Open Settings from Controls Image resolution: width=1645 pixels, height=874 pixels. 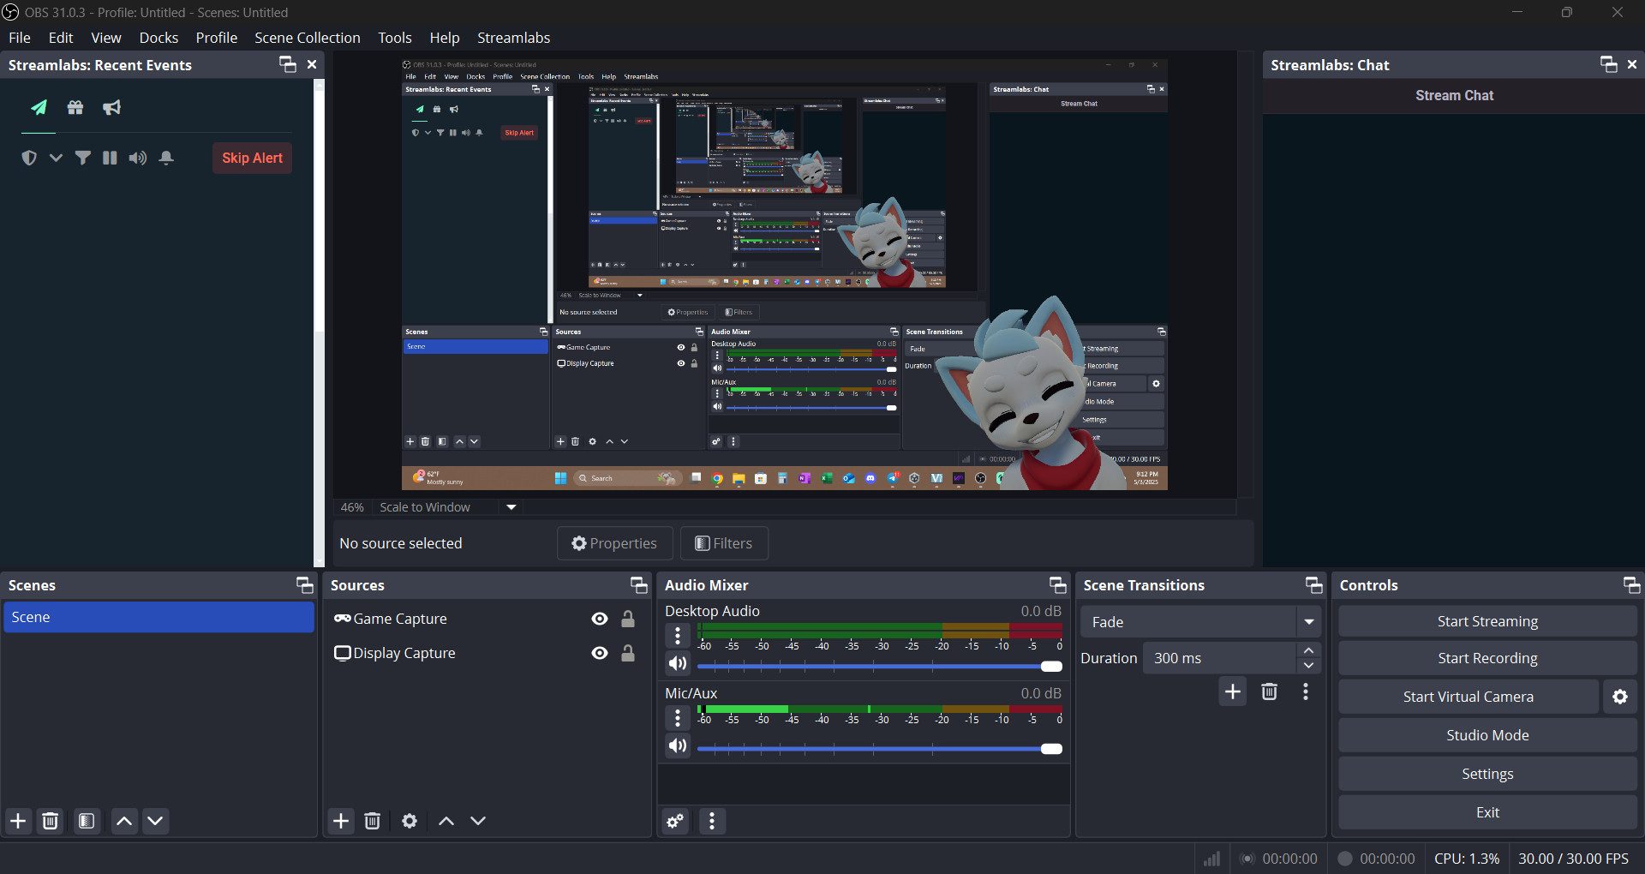[1487, 774]
